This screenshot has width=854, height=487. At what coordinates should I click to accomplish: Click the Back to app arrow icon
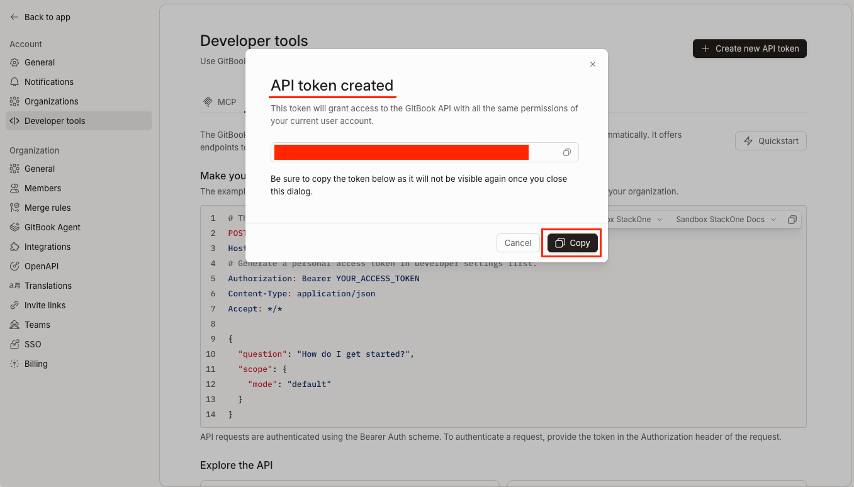pyautogui.click(x=14, y=18)
